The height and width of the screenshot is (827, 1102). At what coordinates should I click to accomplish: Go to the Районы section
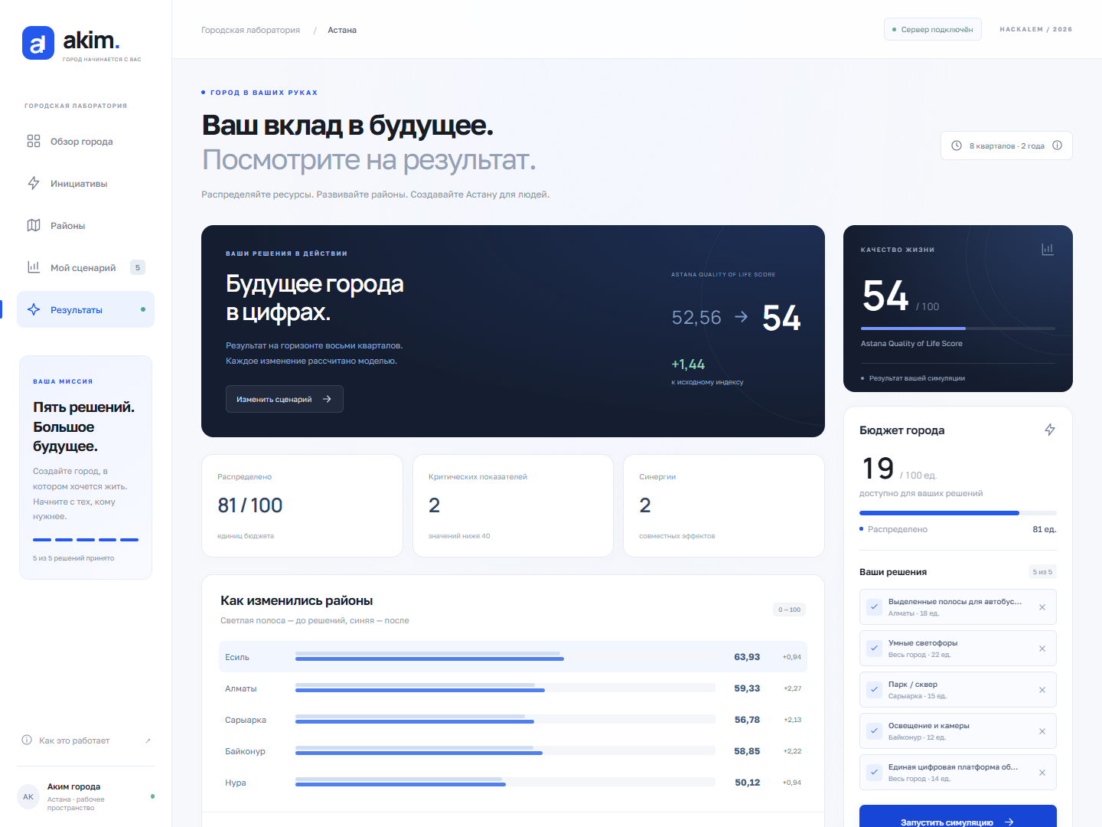[86, 225]
